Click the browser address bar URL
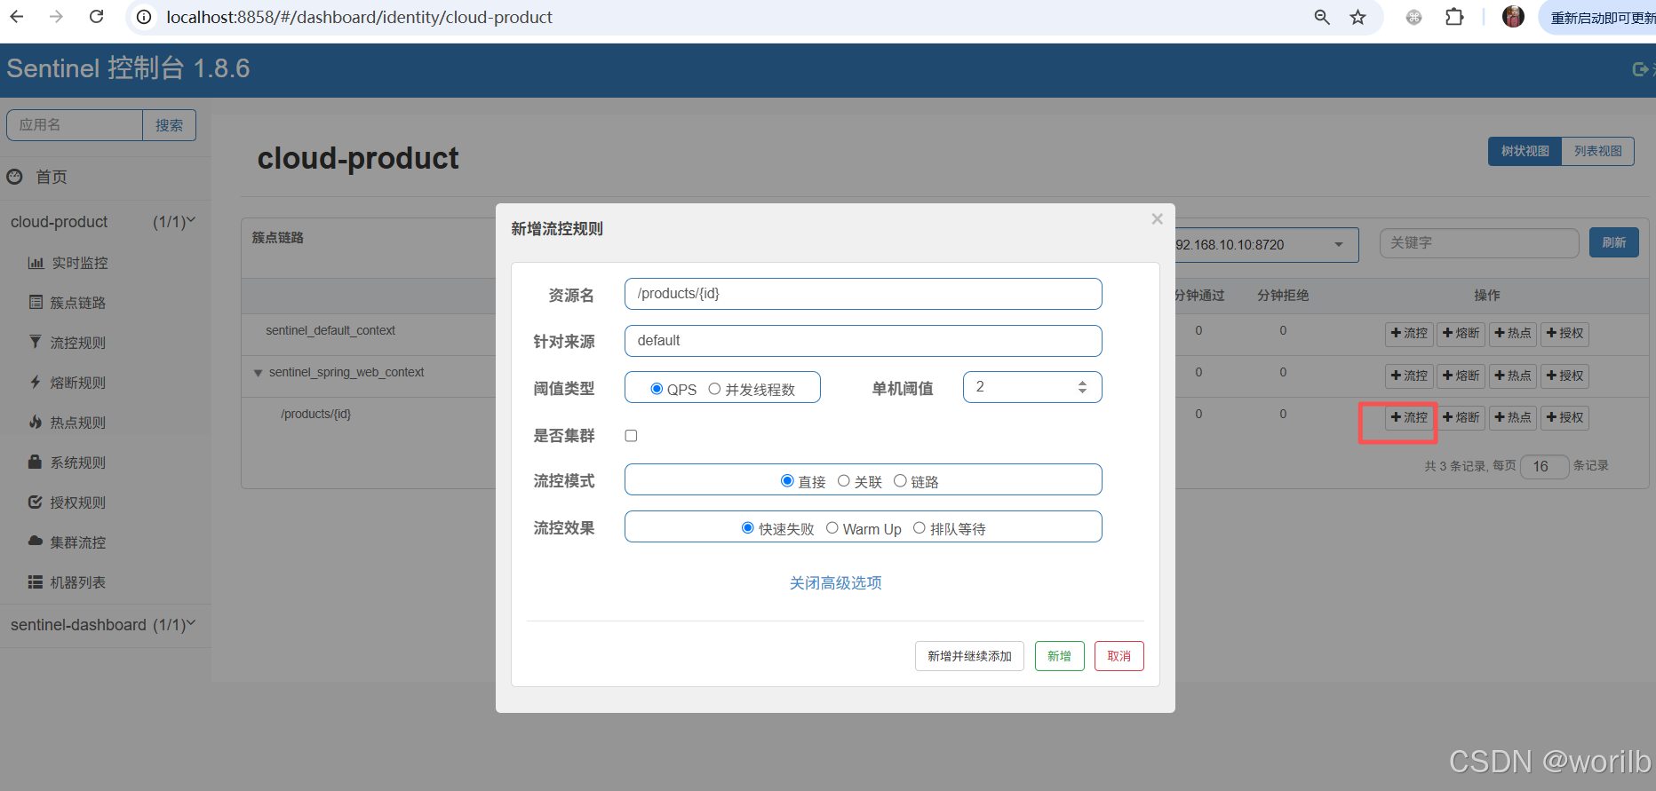The width and height of the screenshot is (1656, 791). pyautogui.click(x=359, y=17)
